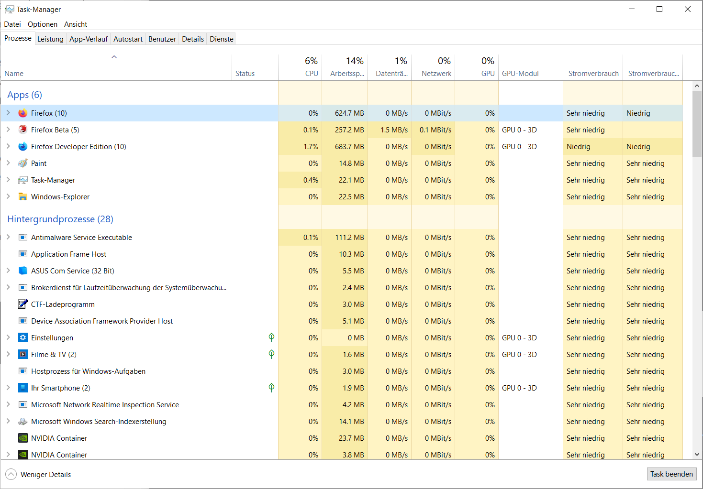This screenshot has height=489, width=703.
Task: Open the Autostart tab
Action: point(128,39)
